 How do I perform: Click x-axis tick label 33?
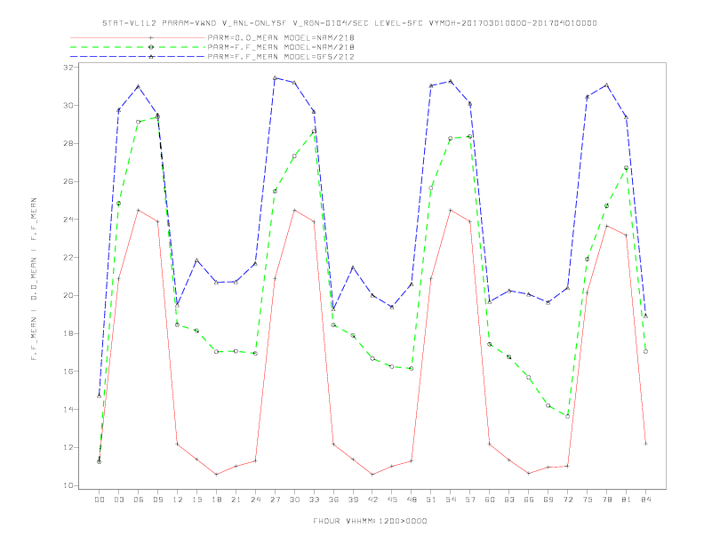[315, 500]
